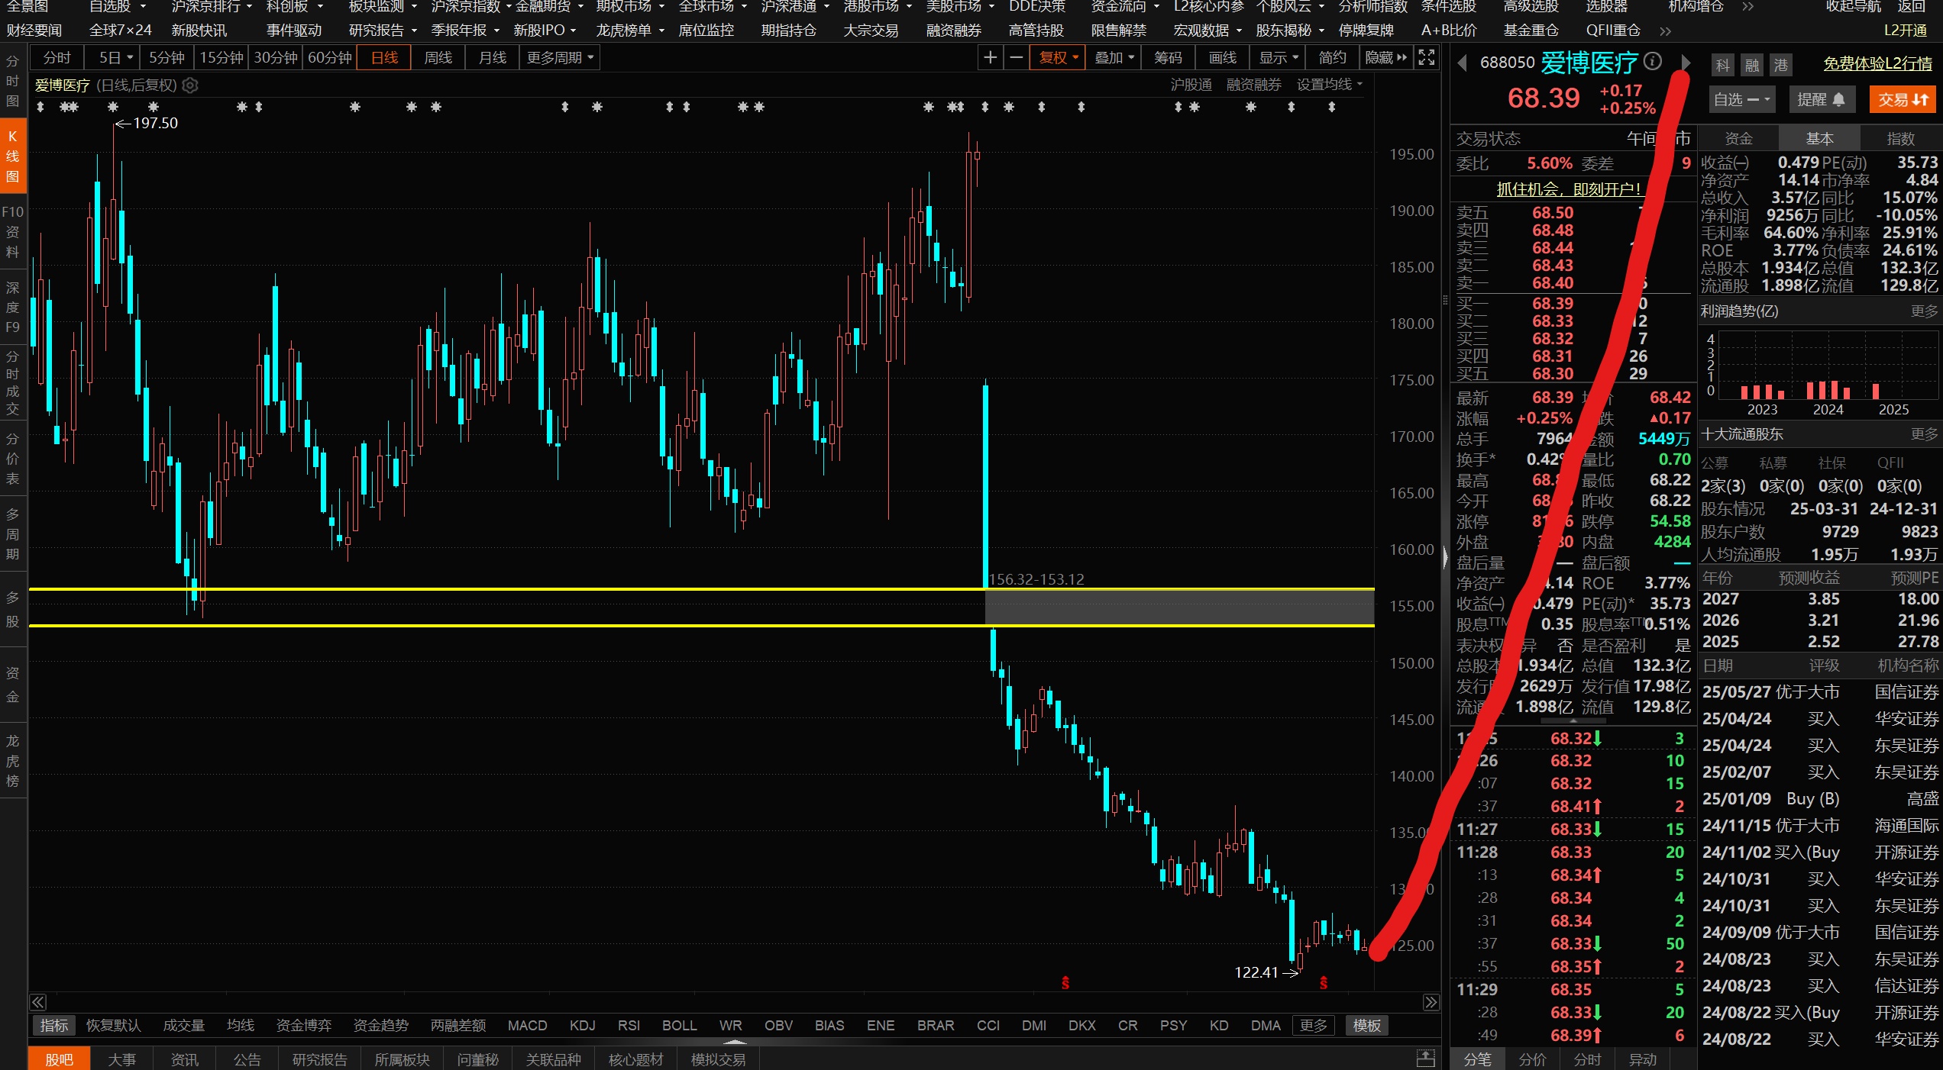Viewport: 1943px width, 1070px height.
Task: Open the 设置均线 dropdown
Action: [1330, 85]
